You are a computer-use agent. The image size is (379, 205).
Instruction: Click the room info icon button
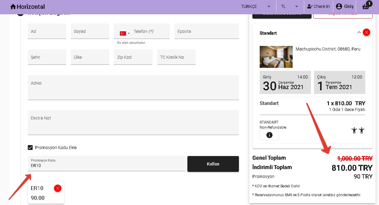(269, 135)
